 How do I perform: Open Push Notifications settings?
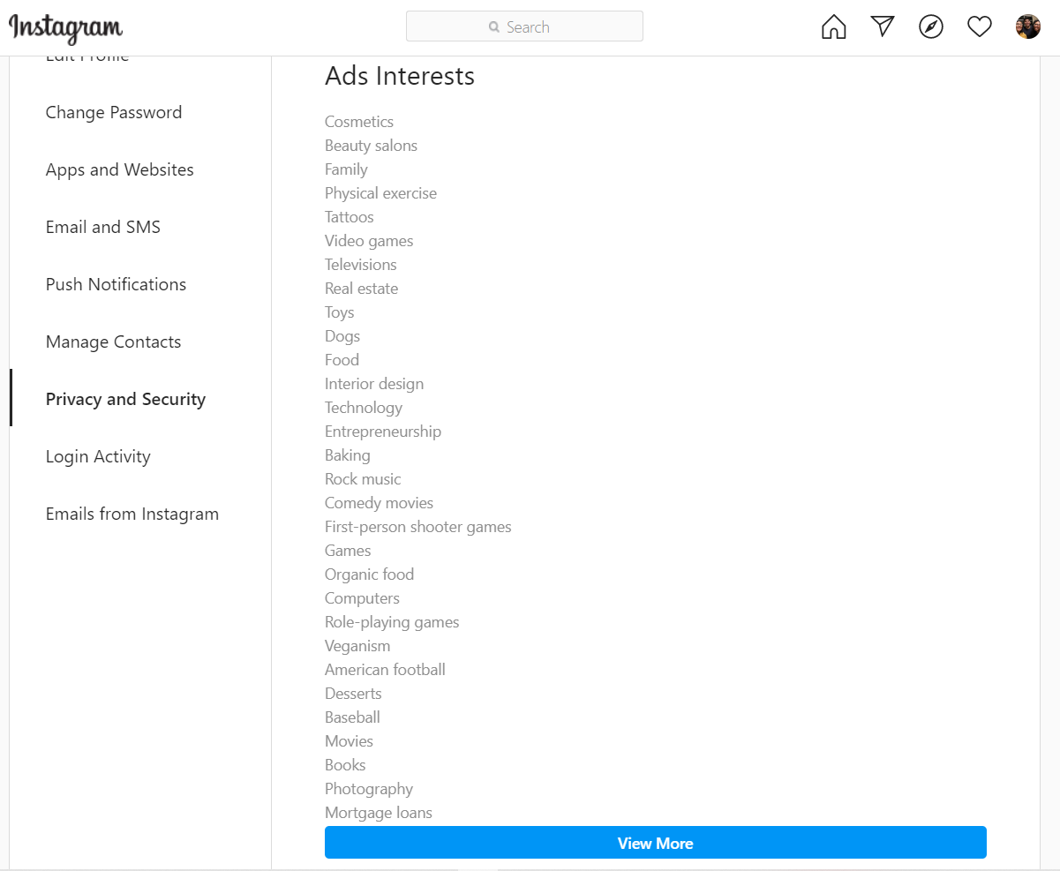coord(116,284)
